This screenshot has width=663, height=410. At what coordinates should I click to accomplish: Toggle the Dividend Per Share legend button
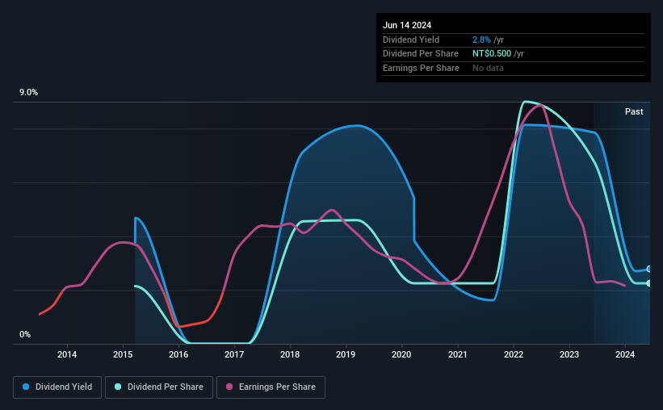tap(159, 387)
